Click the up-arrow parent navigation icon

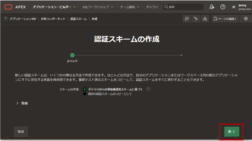coord(6,19)
